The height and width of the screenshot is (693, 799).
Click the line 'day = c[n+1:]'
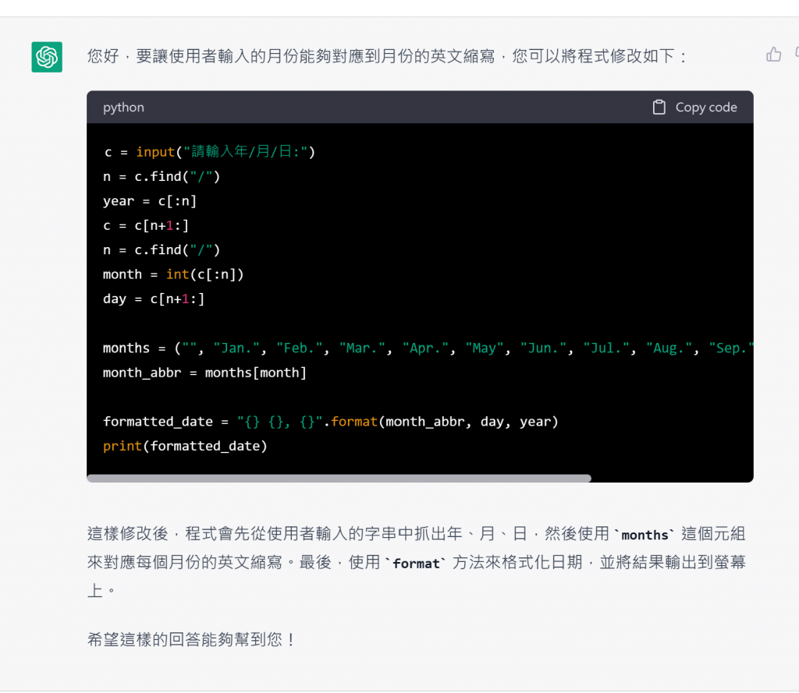(x=154, y=299)
